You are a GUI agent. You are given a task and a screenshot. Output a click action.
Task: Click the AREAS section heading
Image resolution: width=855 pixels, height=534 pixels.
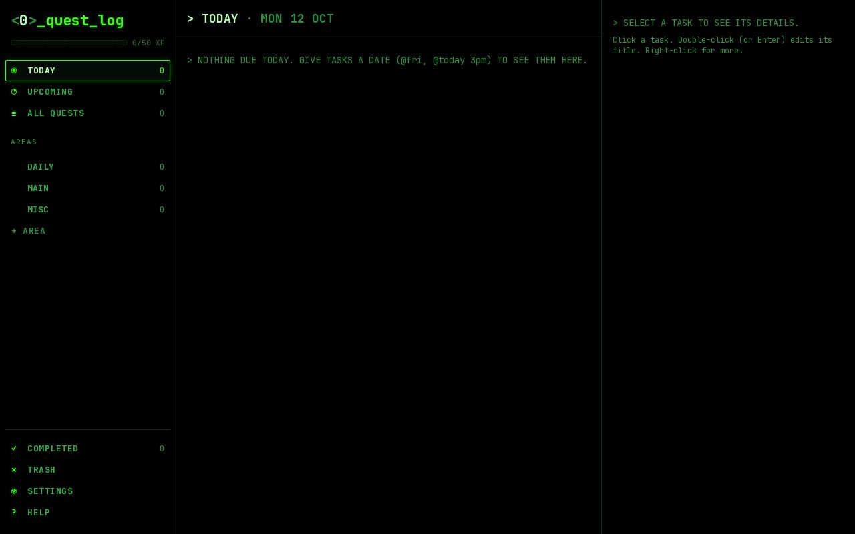pos(24,142)
